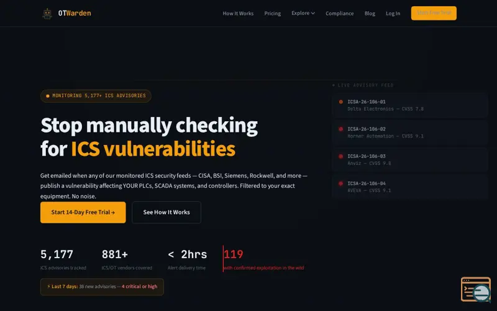This screenshot has width=497, height=311.
Task: Click the See How It Works button
Action: click(166, 212)
